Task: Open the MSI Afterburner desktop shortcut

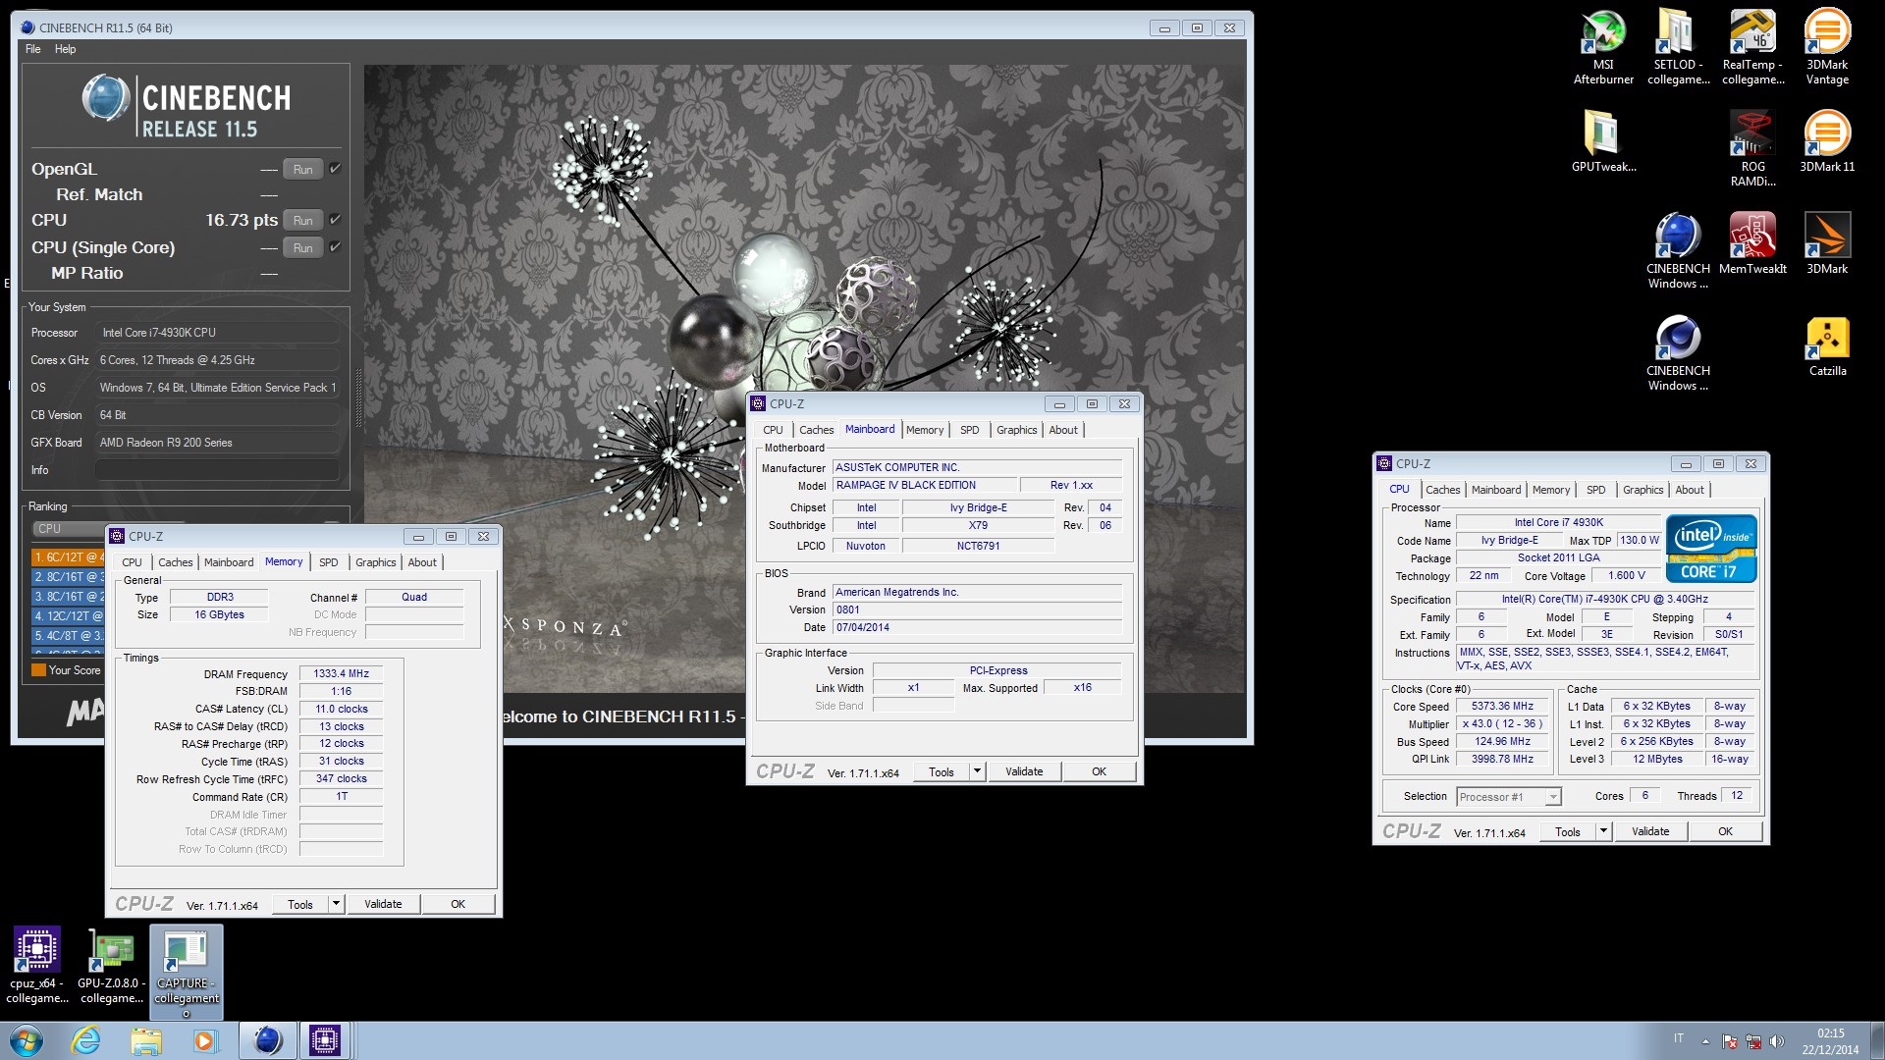Action: pos(1603,47)
